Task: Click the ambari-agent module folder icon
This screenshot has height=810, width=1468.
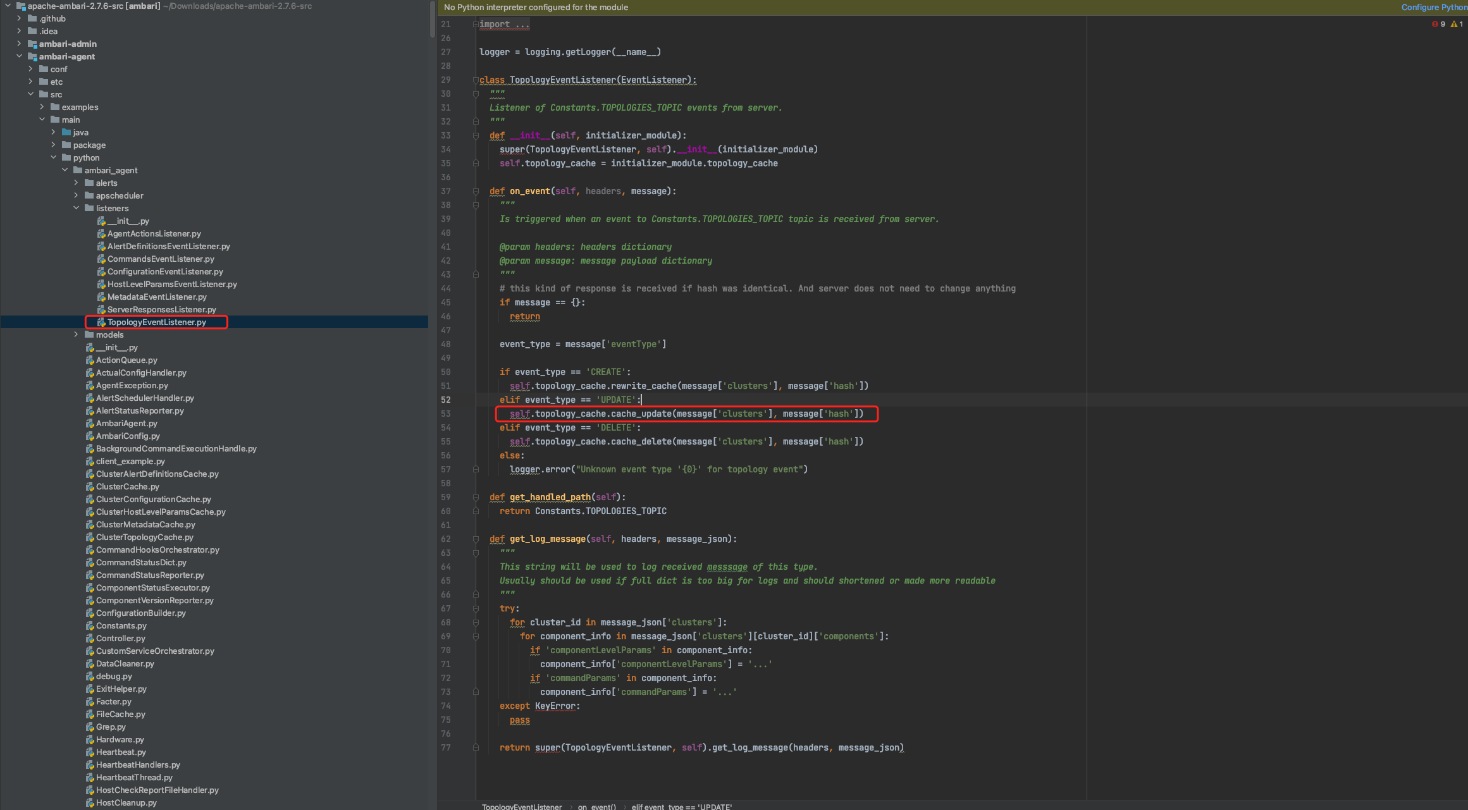Action: pos(32,57)
